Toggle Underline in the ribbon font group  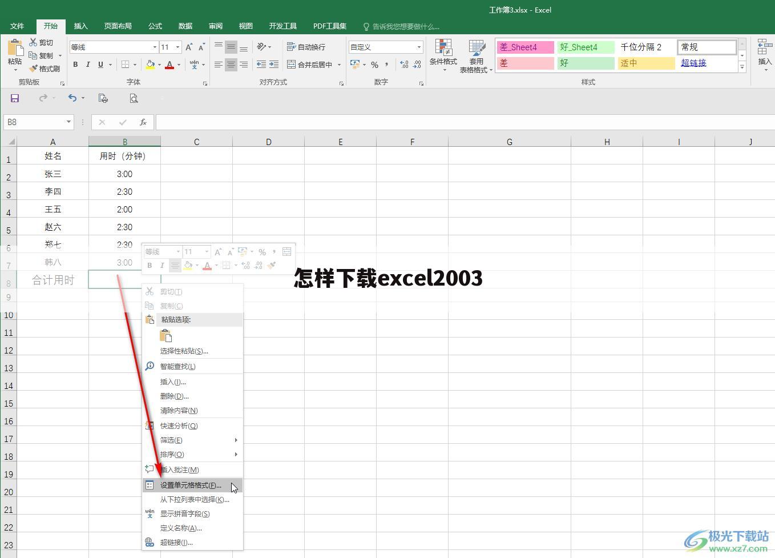[x=100, y=65]
